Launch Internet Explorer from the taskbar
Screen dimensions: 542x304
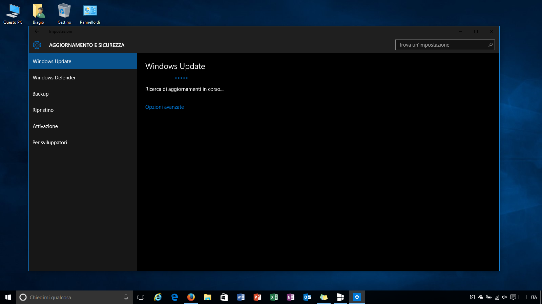(x=158, y=297)
